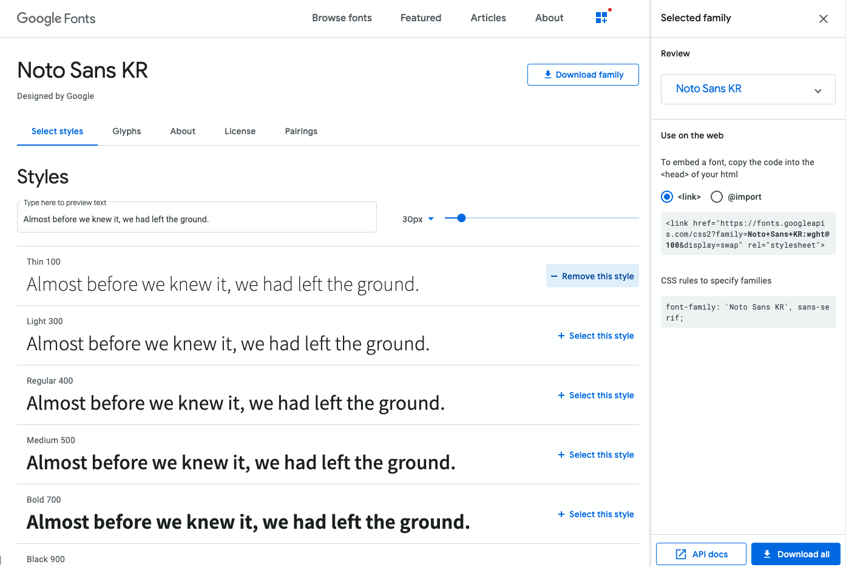This screenshot has width=846, height=567.
Task: Click the Medium 500 weight label
Action: pyautogui.click(x=51, y=440)
